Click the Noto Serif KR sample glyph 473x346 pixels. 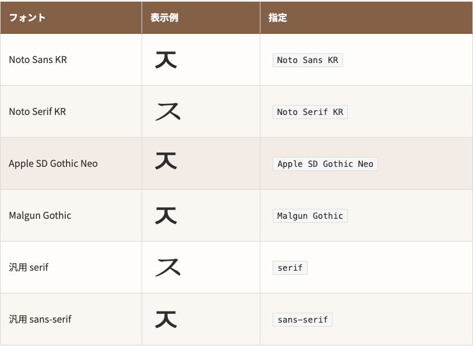click(x=168, y=111)
